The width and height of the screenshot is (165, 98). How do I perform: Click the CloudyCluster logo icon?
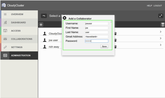[x=4, y=5]
